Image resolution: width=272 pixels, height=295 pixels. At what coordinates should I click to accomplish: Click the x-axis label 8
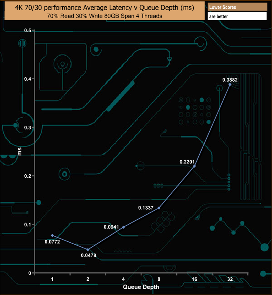[x=159, y=279]
